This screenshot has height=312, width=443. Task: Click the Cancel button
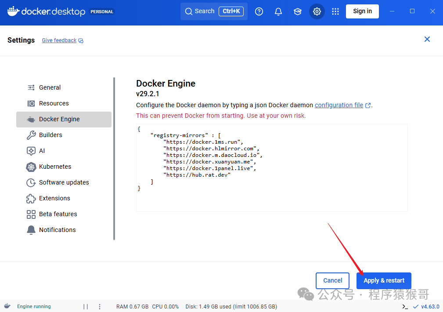(x=332, y=280)
